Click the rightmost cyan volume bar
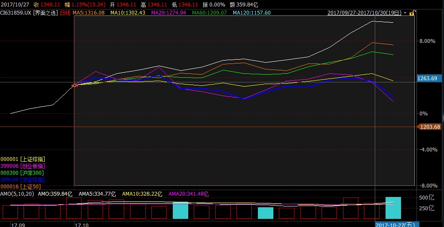The image size is (444, 227). coord(393,208)
